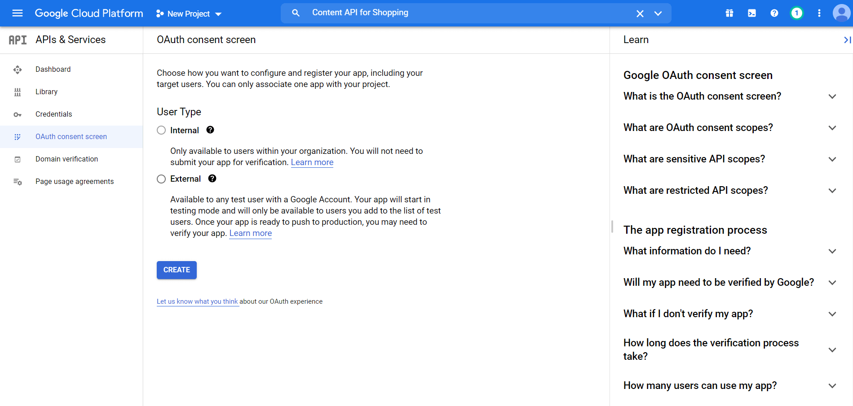Open the three-dot settings menu
853x406 pixels.
(x=819, y=13)
